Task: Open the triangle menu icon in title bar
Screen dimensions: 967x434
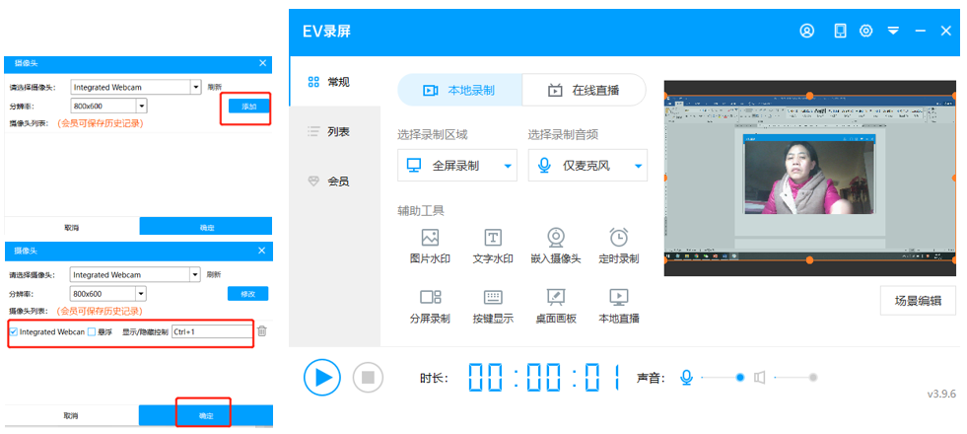Action: [x=894, y=31]
